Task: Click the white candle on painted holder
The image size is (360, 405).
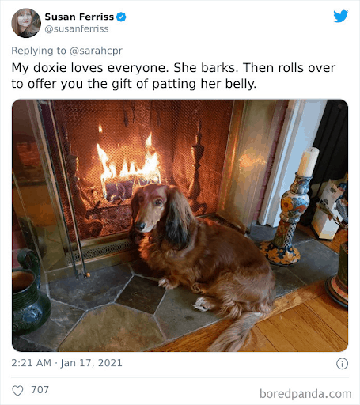Action: pos(308,162)
